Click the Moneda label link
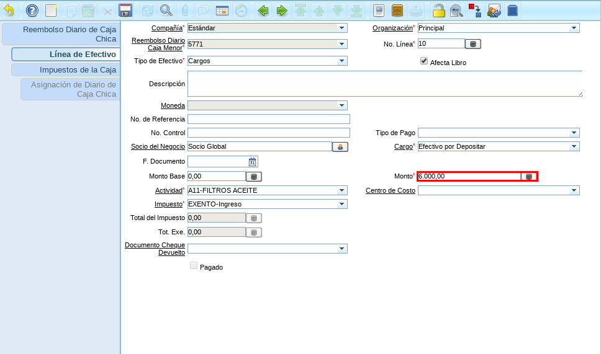Viewport: 601px width, 354px height. tap(173, 105)
